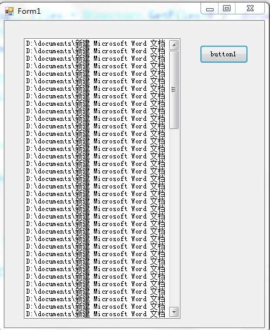Select the third file path entry in list
The image size is (270, 330).
click(97, 59)
